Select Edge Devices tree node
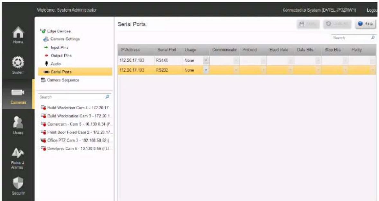The width and height of the screenshot is (379, 201). point(56,31)
